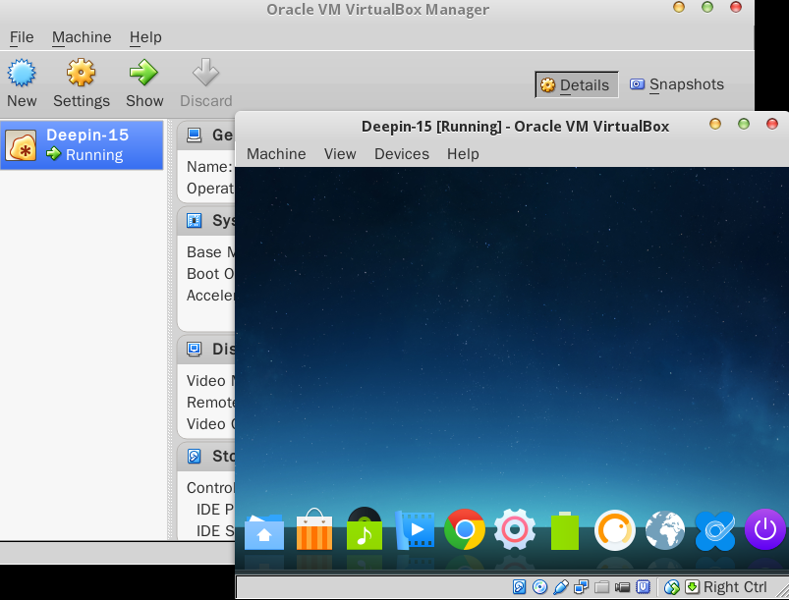Switch to the Details view button
Viewport: 789px width, 600px height.
576,85
